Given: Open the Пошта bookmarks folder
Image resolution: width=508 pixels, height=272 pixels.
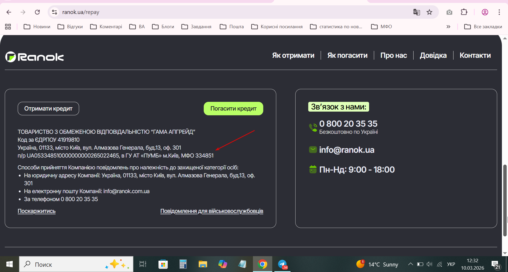Looking at the screenshot, I should (x=232, y=27).
